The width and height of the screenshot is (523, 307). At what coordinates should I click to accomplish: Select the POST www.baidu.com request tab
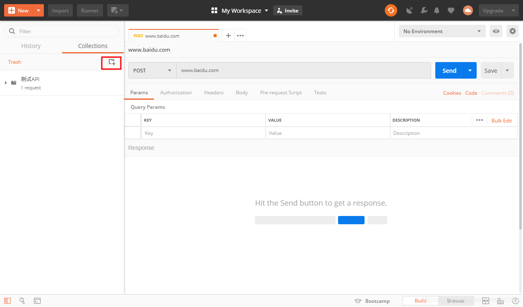pos(174,36)
